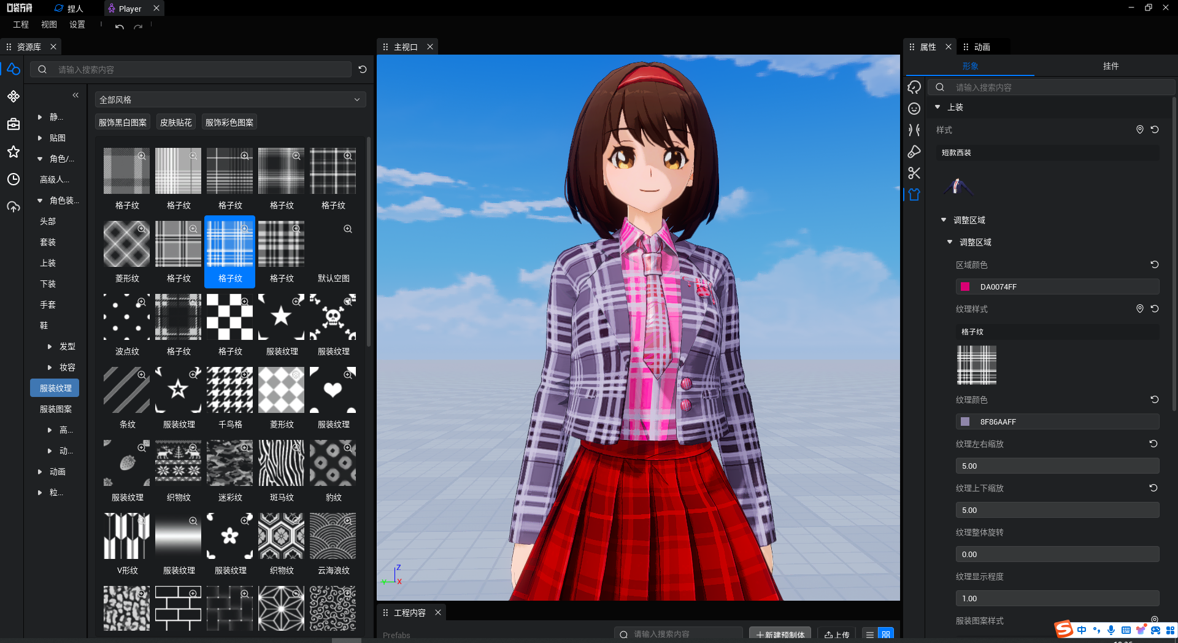The height and width of the screenshot is (643, 1178).
Task: Filter by 服饰黑白图案
Action: pyautogui.click(x=123, y=122)
